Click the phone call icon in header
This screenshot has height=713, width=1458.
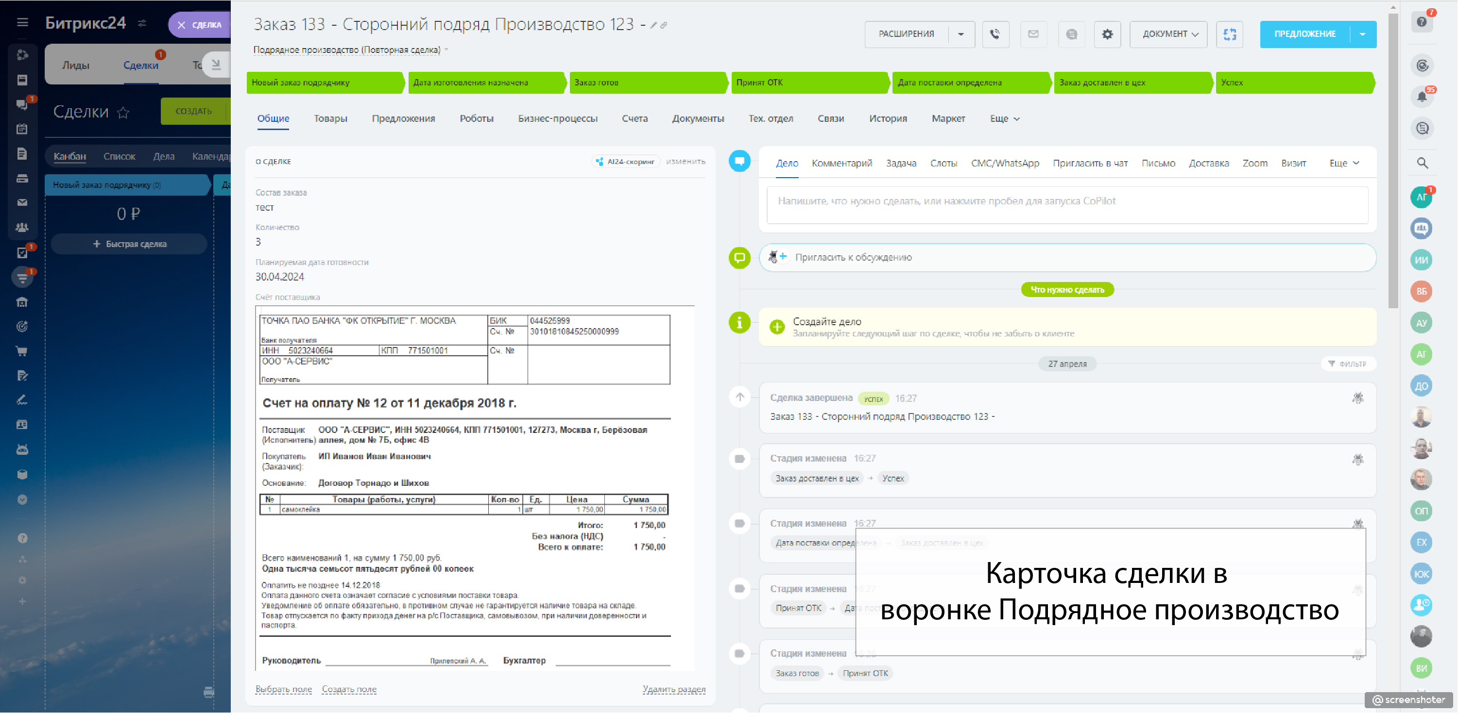coord(995,34)
